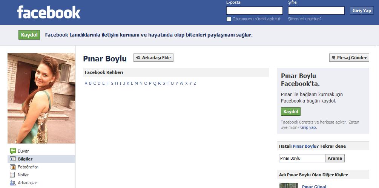379x188 pixels.
Task: Click 'Adı Pınar Boylu Olan Diğer Kişiler' heading
Action: (x=313, y=175)
